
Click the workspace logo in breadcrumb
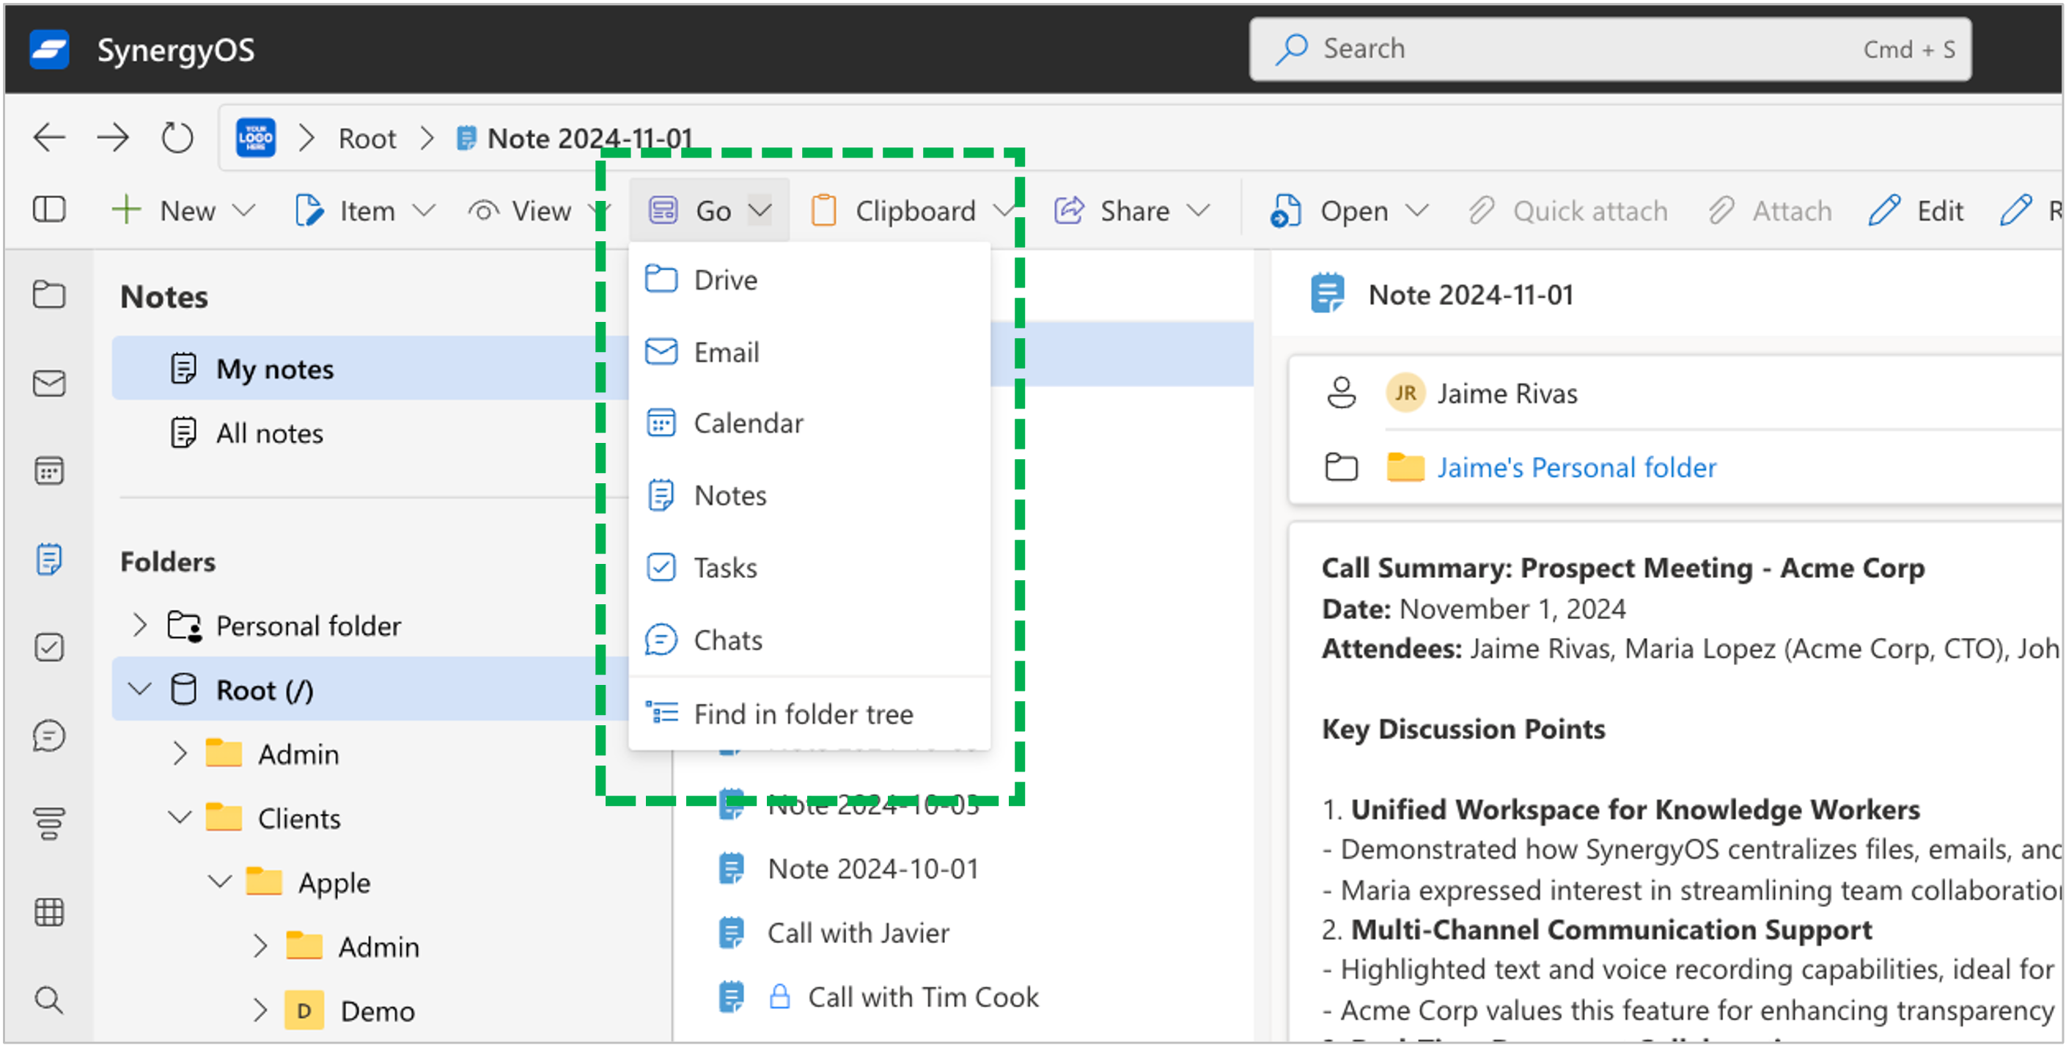tap(255, 137)
